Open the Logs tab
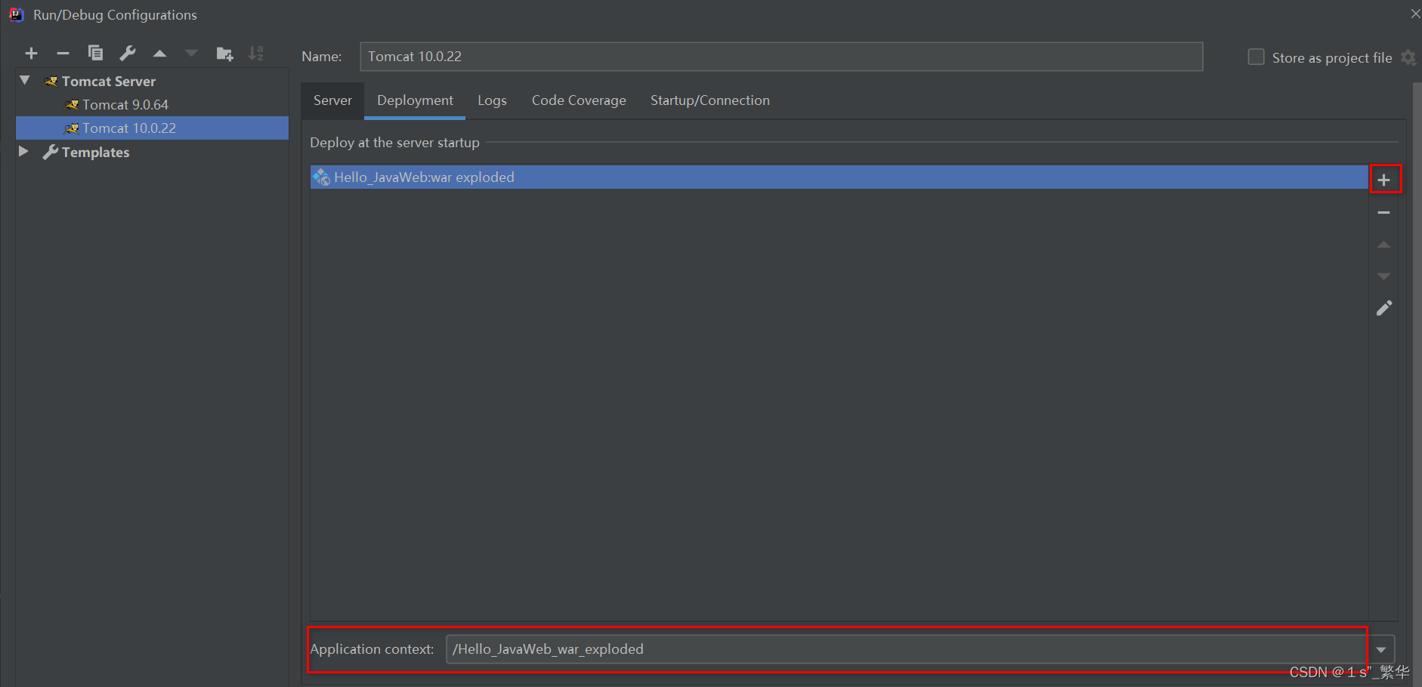Image resolution: width=1422 pixels, height=687 pixels. tap(492, 100)
